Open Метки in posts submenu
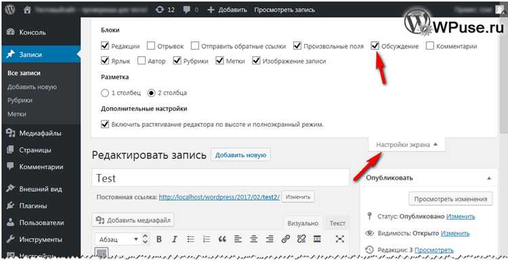508x261 pixels. pos(16,114)
